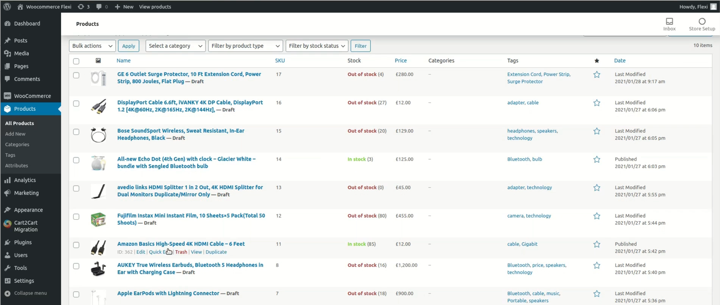The width and height of the screenshot is (720, 305).
Task: Open the Bulk actions dropdown
Action: click(92, 46)
